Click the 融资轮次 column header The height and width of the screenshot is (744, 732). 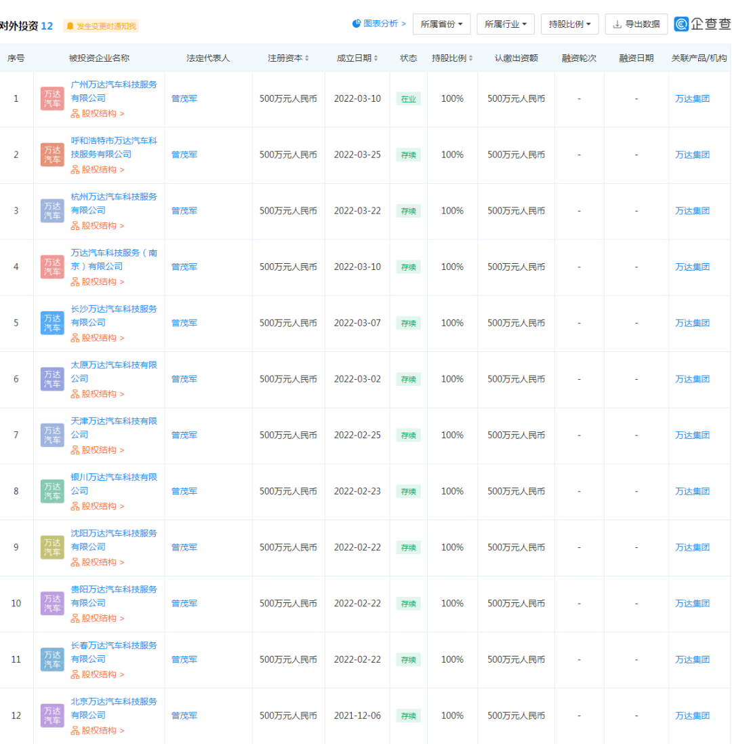(579, 58)
